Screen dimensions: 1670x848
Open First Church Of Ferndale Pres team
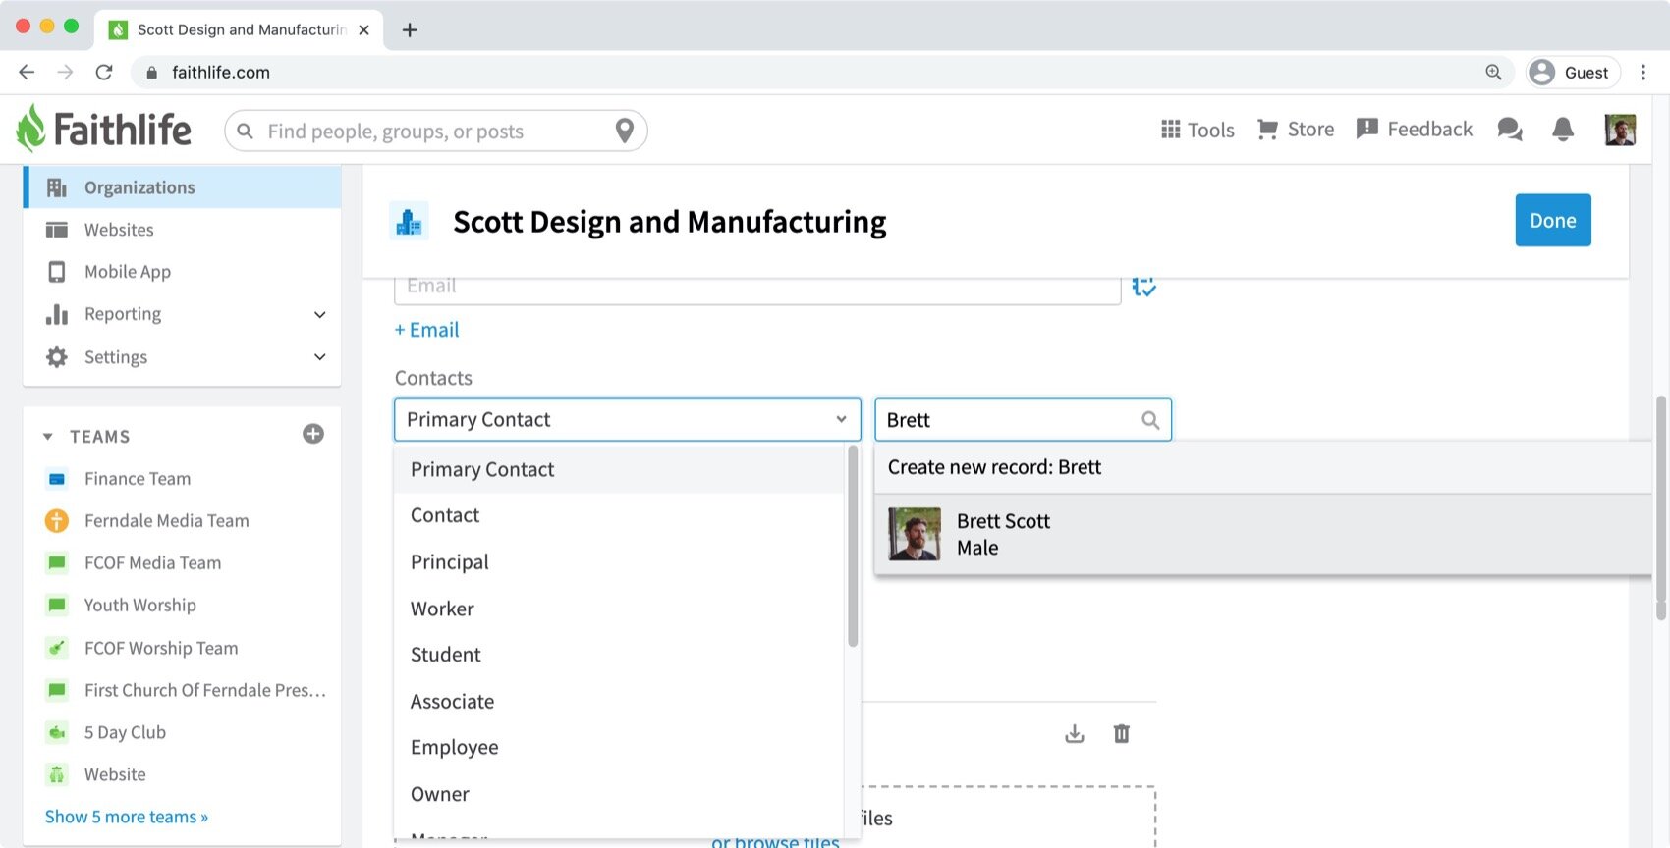coord(204,690)
